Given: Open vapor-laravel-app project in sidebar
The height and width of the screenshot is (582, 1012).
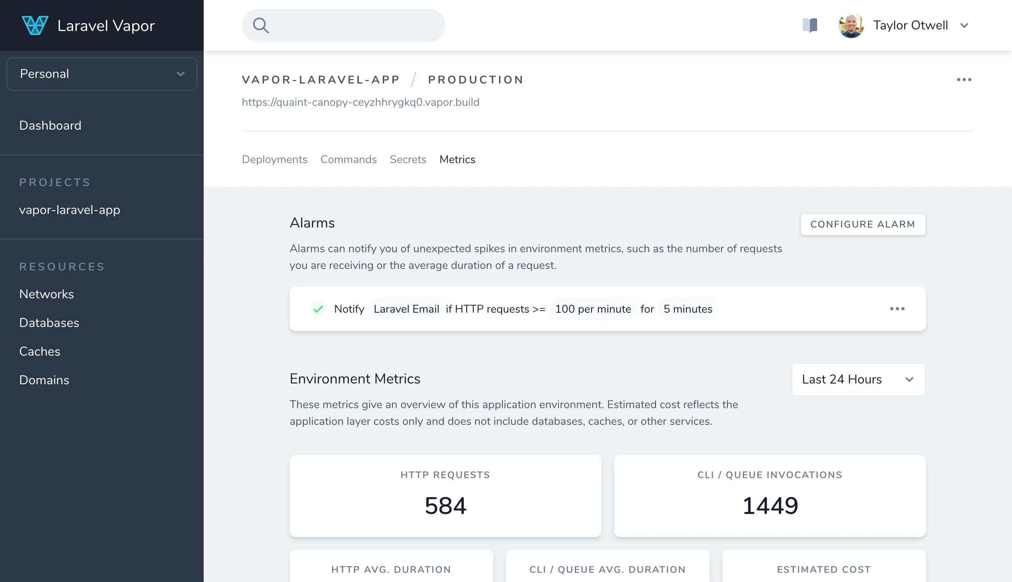Looking at the screenshot, I should (70, 210).
